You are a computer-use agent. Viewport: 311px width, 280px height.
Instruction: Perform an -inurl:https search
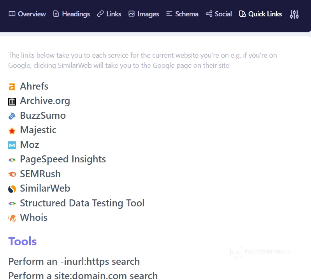(x=74, y=261)
